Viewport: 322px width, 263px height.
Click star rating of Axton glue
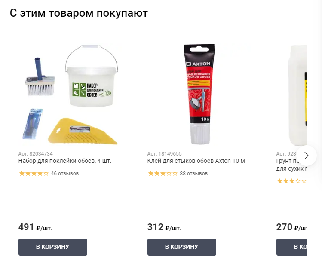[x=163, y=174]
